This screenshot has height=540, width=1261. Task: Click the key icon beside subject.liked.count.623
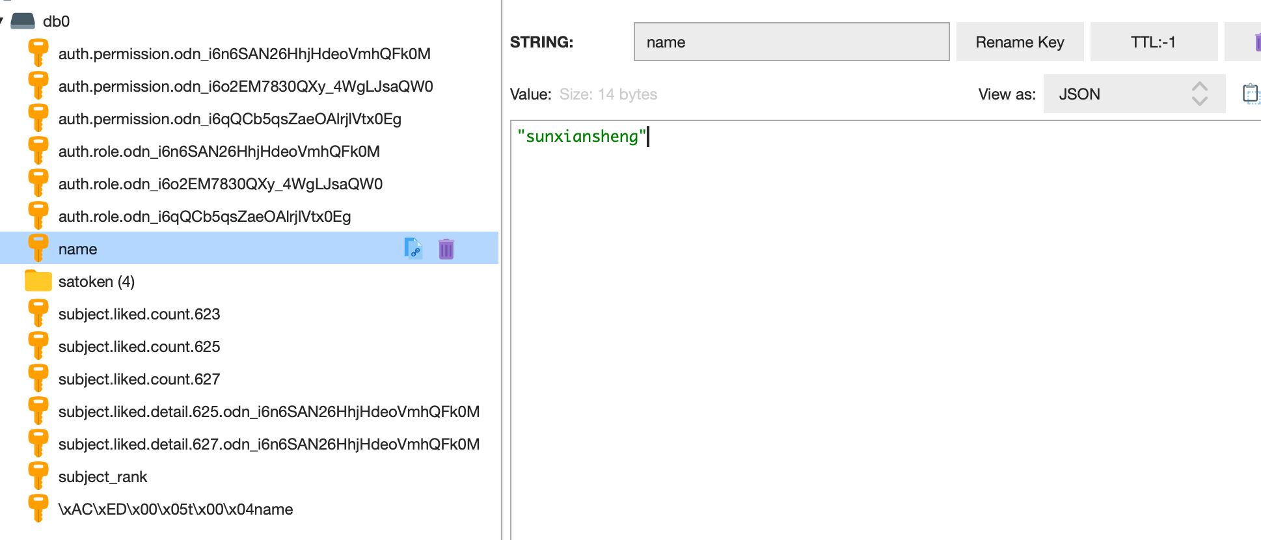click(38, 314)
